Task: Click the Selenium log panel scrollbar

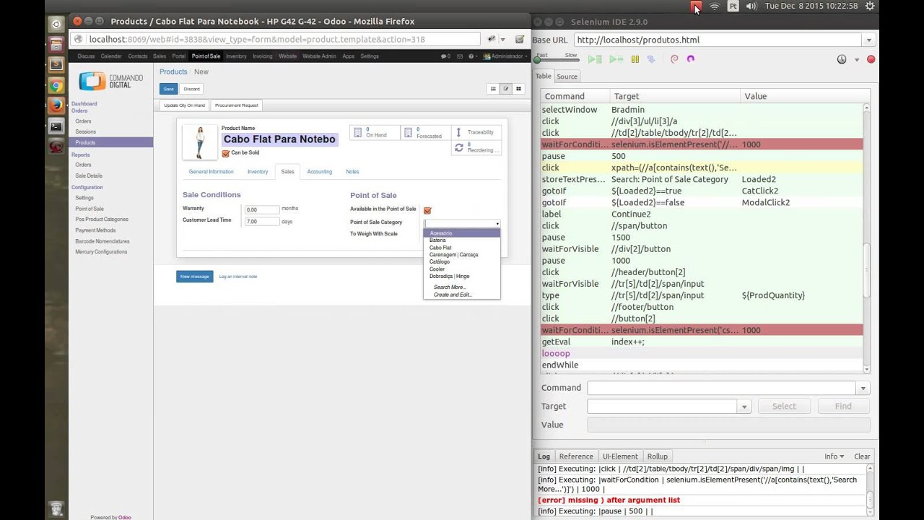Action: [x=869, y=499]
